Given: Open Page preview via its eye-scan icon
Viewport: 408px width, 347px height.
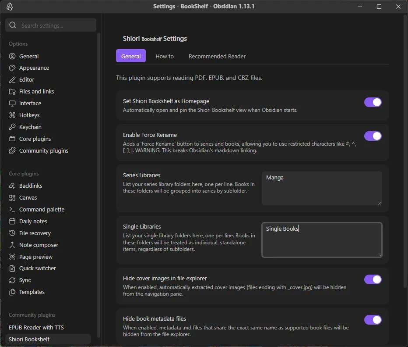Looking at the screenshot, I should pos(12,257).
